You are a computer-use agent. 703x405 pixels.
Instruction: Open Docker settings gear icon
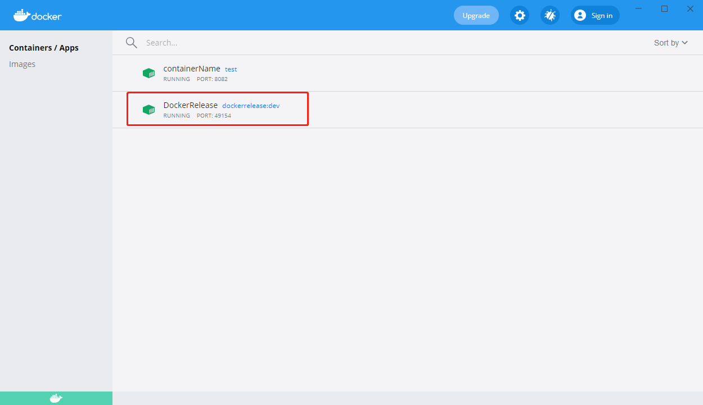coord(520,15)
